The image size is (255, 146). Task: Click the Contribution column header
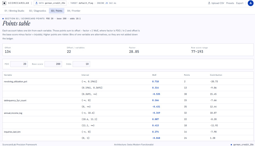pos(216,75)
